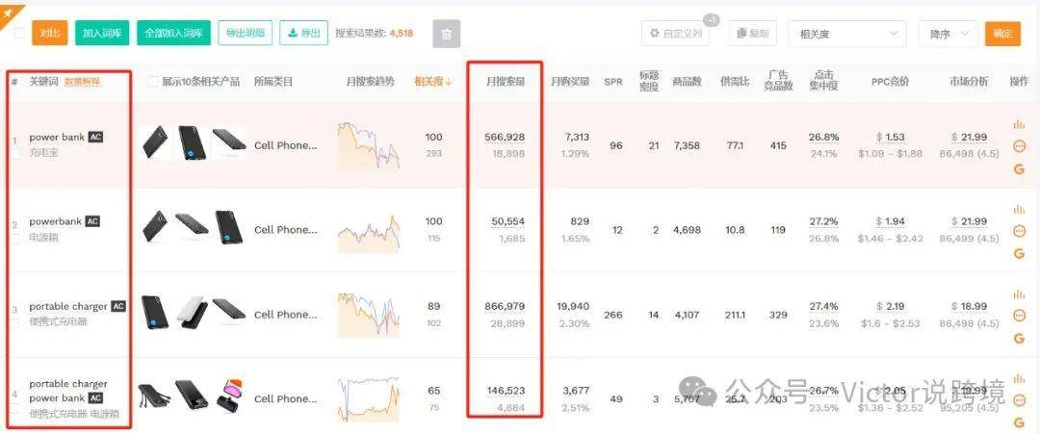Viewport: 1040px width, 434px height.
Task: Enable the show 10 related products checkbox
Action: [152, 82]
